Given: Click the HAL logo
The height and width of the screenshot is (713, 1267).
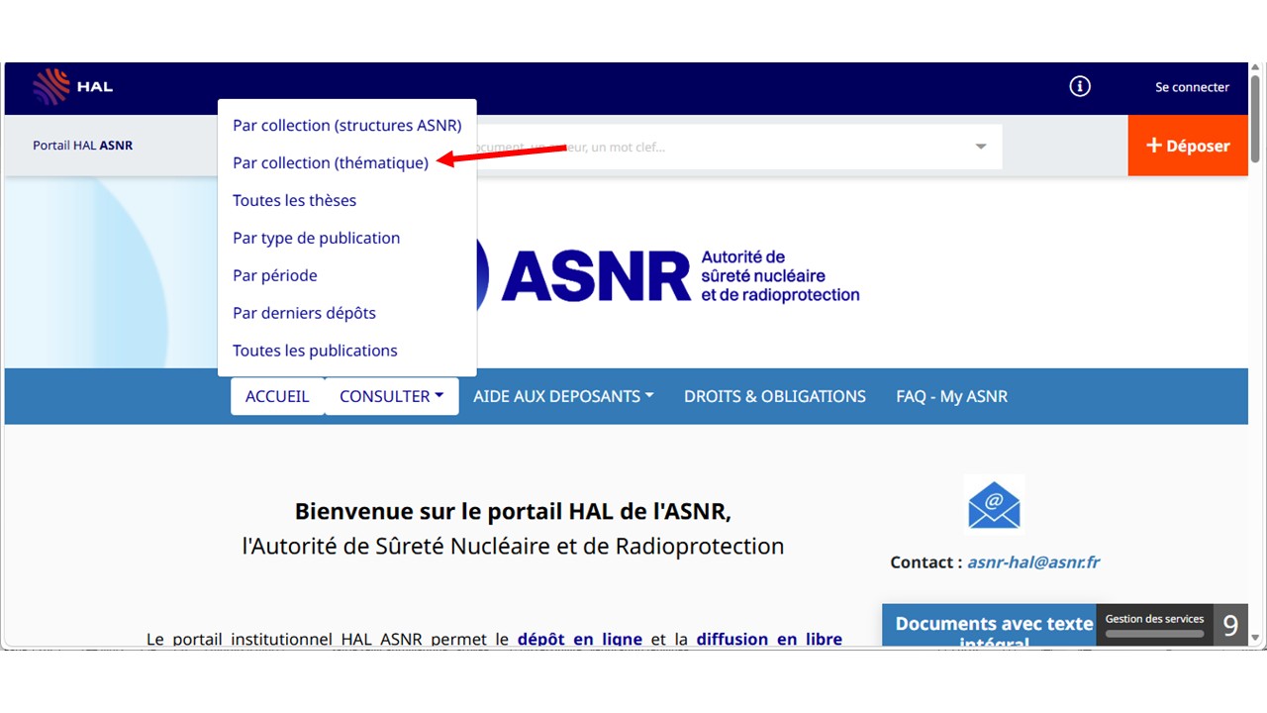Looking at the screenshot, I should coord(72,87).
